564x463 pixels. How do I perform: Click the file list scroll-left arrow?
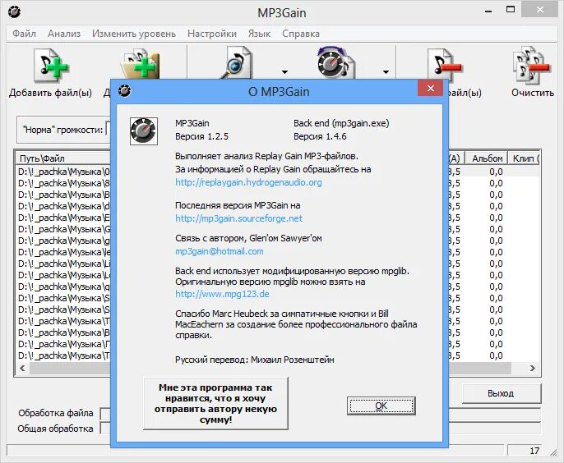tap(22, 368)
